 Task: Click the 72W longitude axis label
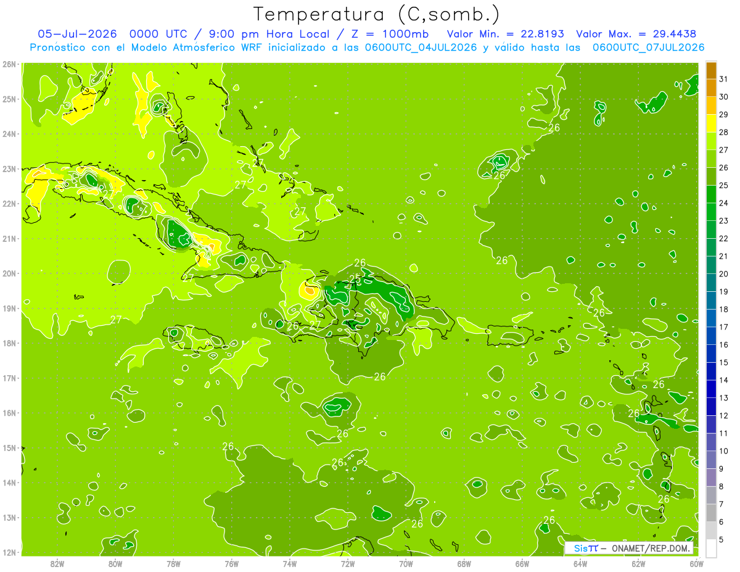347,563
